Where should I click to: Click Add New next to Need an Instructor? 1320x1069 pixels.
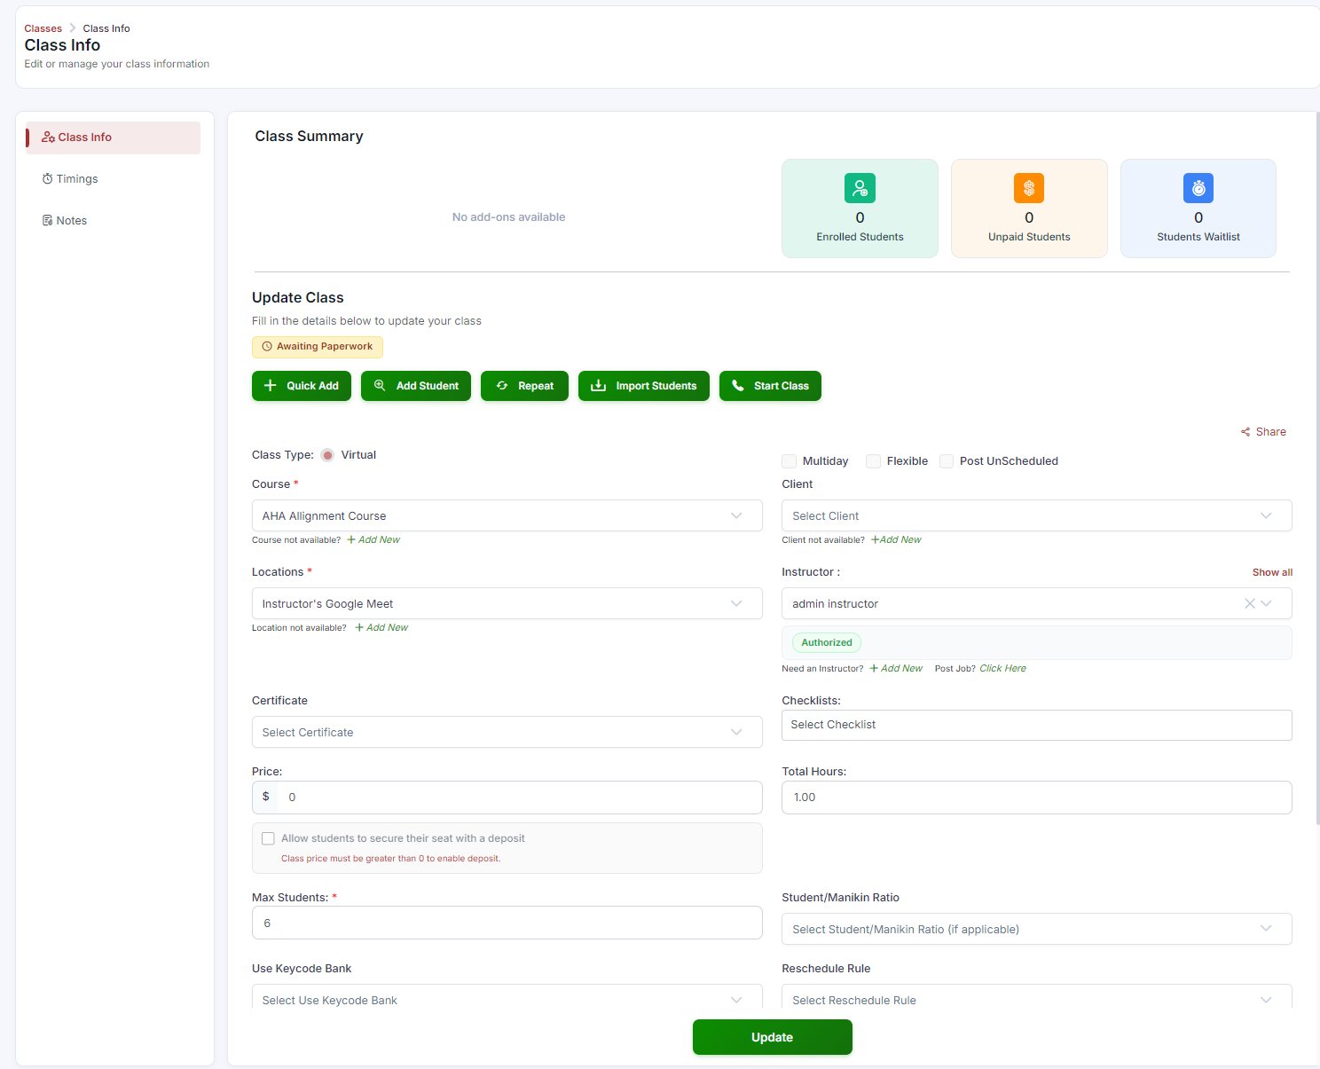pyautogui.click(x=896, y=668)
